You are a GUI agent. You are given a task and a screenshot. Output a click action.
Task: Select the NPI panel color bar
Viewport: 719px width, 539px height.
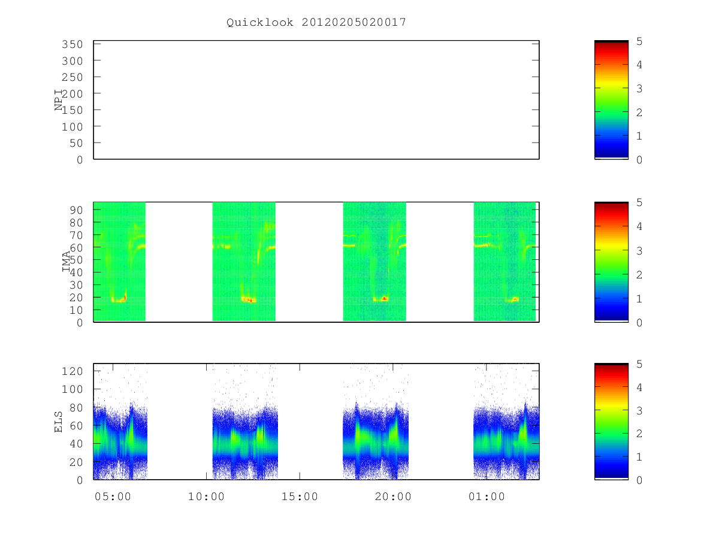(x=611, y=100)
